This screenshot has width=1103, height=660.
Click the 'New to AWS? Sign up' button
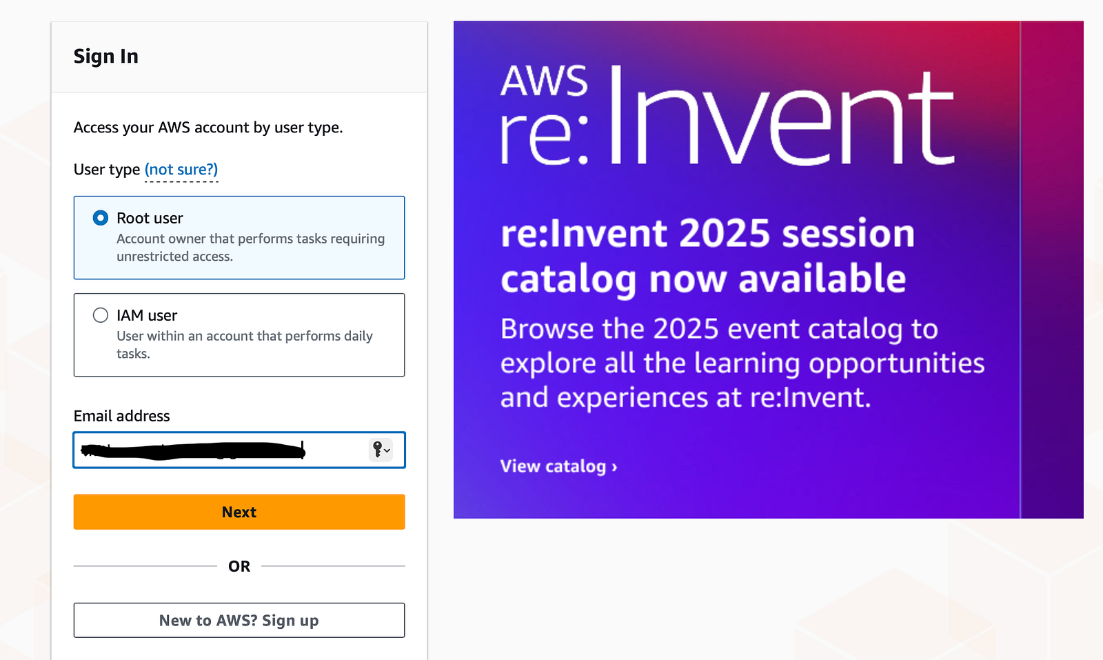click(239, 620)
